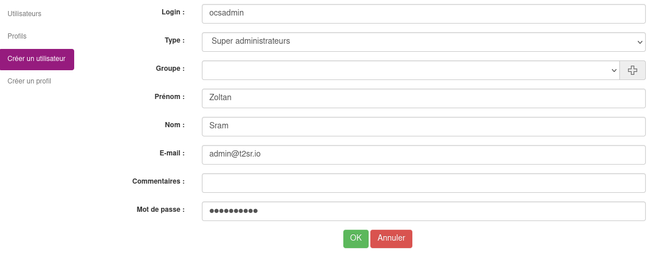Click the plus icon next to Groupe

pyautogui.click(x=633, y=70)
